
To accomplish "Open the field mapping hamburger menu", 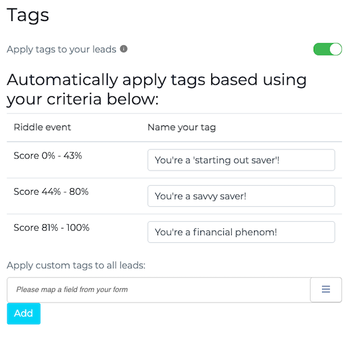I will 326,289.
